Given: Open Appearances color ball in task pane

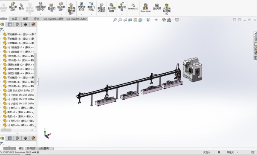Looking at the screenshot, I should [x=256, y=53].
